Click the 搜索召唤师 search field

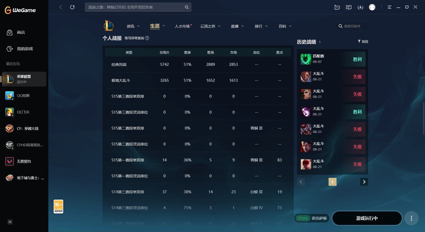[x=352, y=26]
